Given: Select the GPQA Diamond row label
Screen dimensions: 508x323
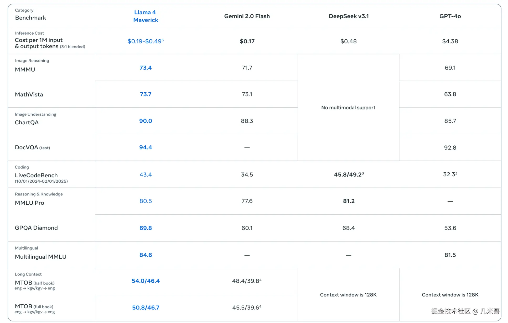Looking at the screenshot, I should coord(36,228).
